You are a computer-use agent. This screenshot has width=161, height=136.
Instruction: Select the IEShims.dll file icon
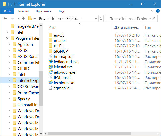coord(51,77)
